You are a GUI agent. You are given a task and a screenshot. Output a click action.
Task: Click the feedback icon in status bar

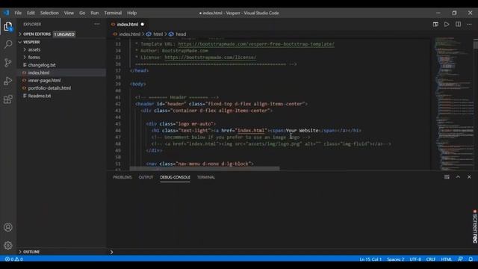tap(460, 259)
